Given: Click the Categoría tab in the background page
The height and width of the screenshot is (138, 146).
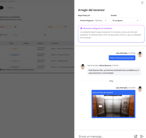Looking at the screenshot, I should 10,8.
